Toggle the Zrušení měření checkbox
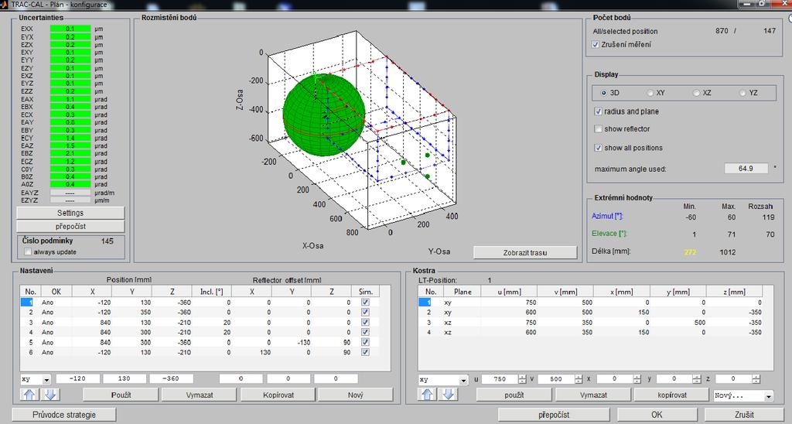792x424 pixels. click(x=596, y=44)
